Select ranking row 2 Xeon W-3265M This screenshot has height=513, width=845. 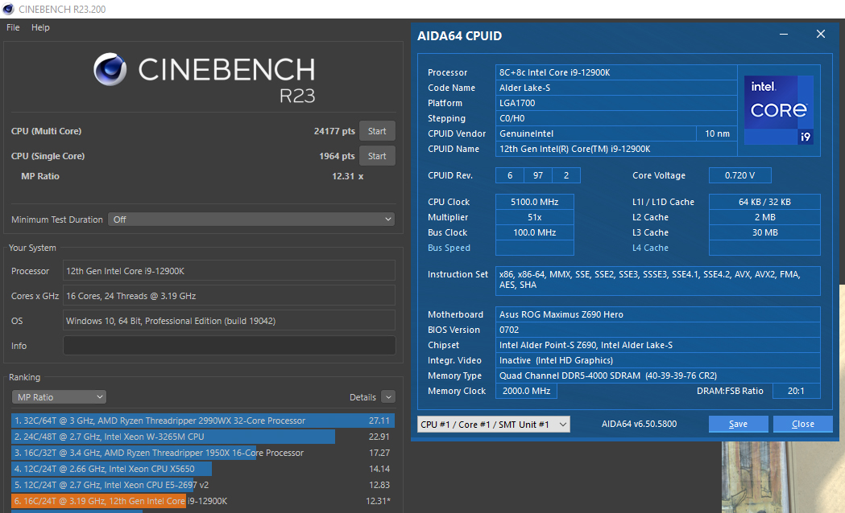[x=203, y=437]
